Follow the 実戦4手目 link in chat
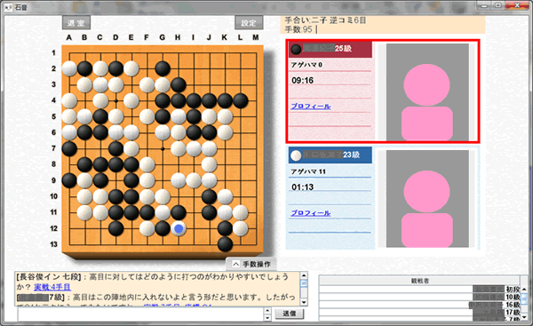Image resolution: width=533 pixels, height=326 pixels. click(52, 287)
